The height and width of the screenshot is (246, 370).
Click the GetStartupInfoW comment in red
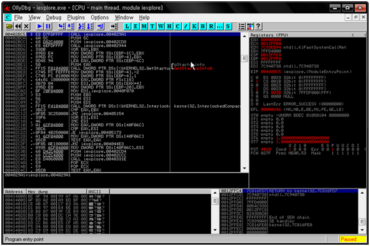(x=193, y=68)
